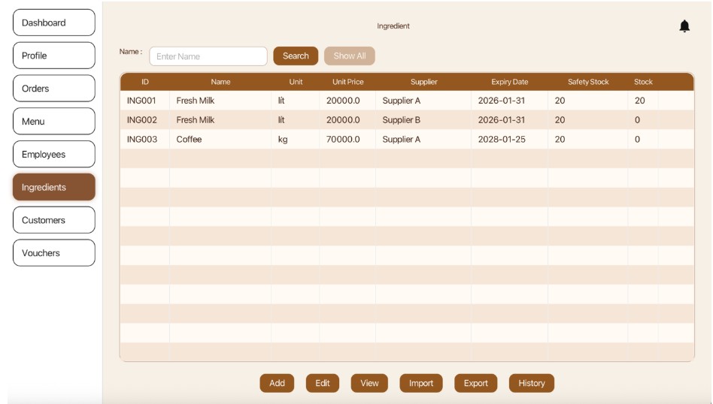The image size is (713, 404).
Task: Open the Orders section
Action: tap(54, 89)
